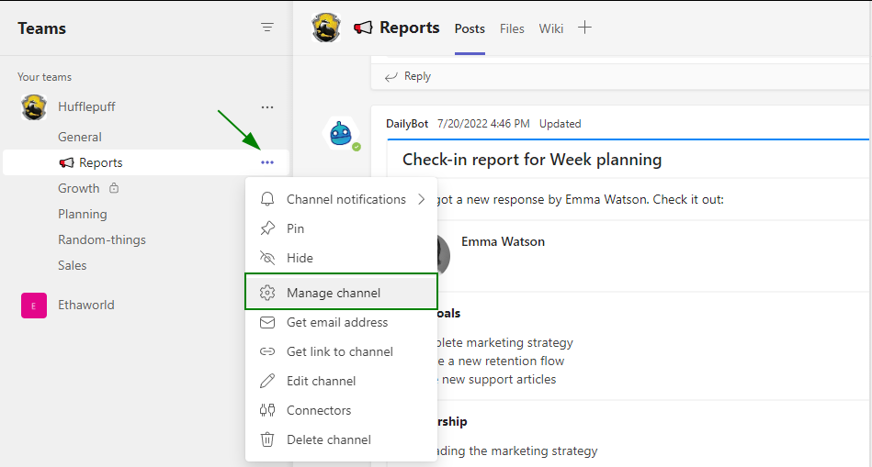Choose Hide from the context menu
This screenshot has width=872, height=467.
[x=342, y=258]
